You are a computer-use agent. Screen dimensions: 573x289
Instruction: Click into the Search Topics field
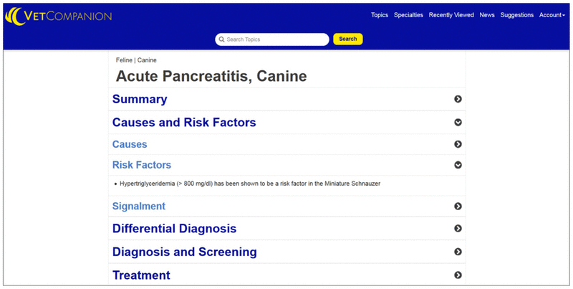272,39
